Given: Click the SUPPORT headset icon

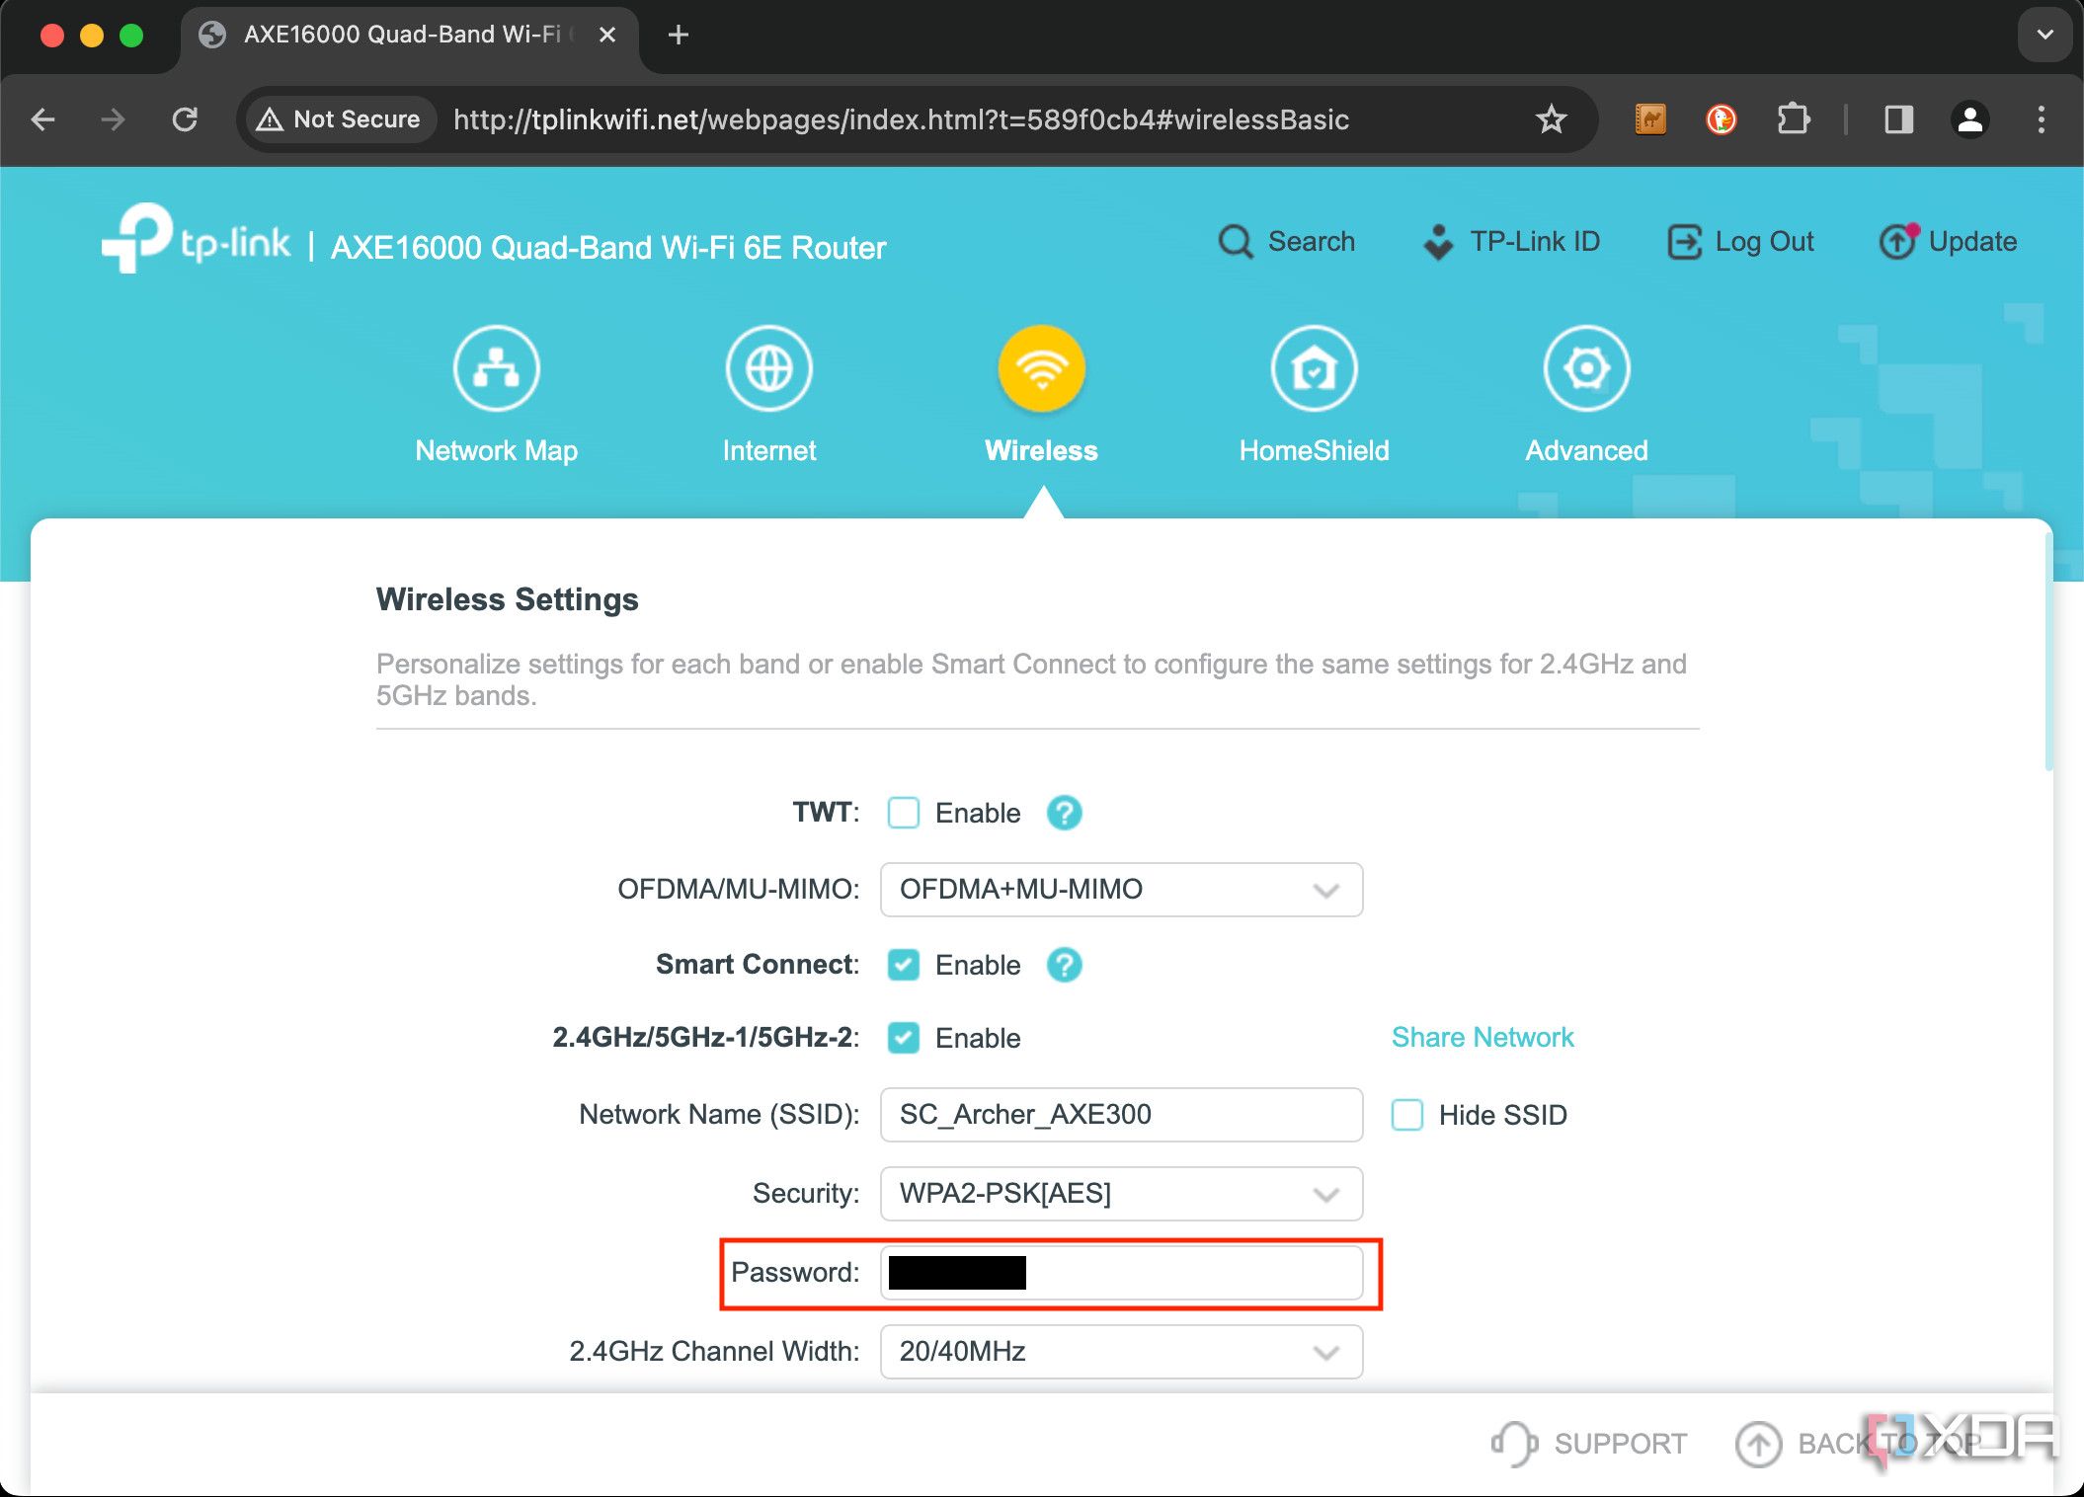Looking at the screenshot, I should 1514,1444.
